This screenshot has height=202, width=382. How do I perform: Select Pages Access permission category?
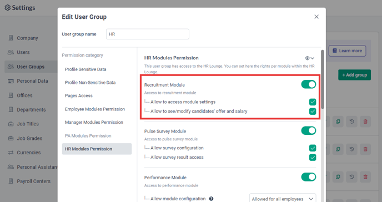[79, 95]
